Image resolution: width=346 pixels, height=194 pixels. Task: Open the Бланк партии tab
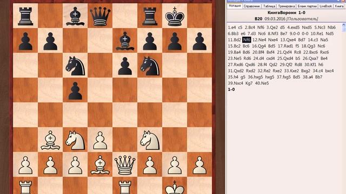[307, 6]
